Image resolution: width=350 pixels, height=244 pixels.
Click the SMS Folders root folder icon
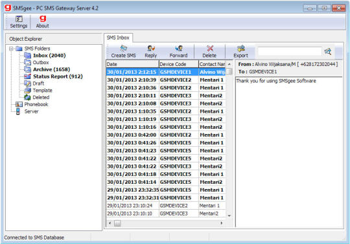tap(19, 49)
